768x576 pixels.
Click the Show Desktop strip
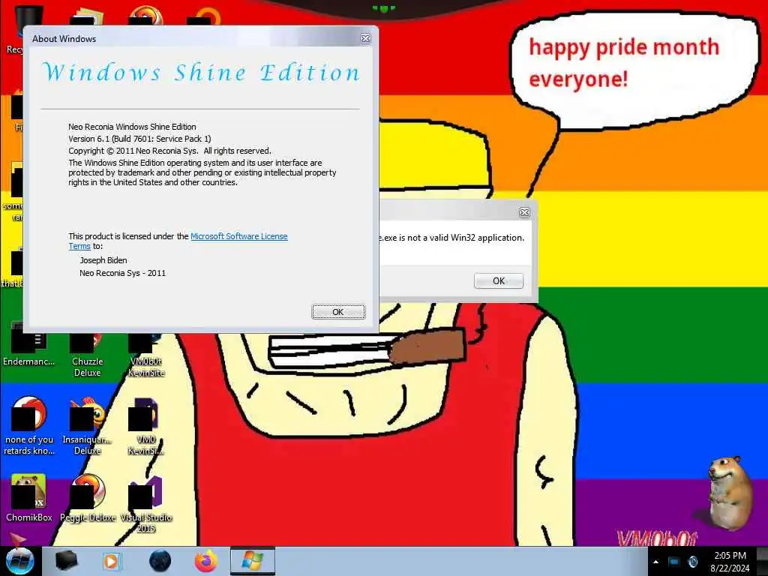763,561
